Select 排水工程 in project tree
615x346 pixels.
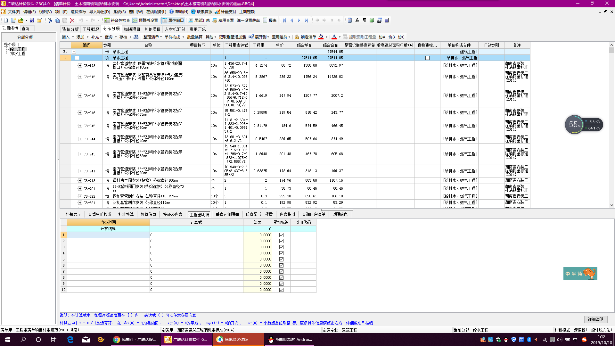click(18, 54)
